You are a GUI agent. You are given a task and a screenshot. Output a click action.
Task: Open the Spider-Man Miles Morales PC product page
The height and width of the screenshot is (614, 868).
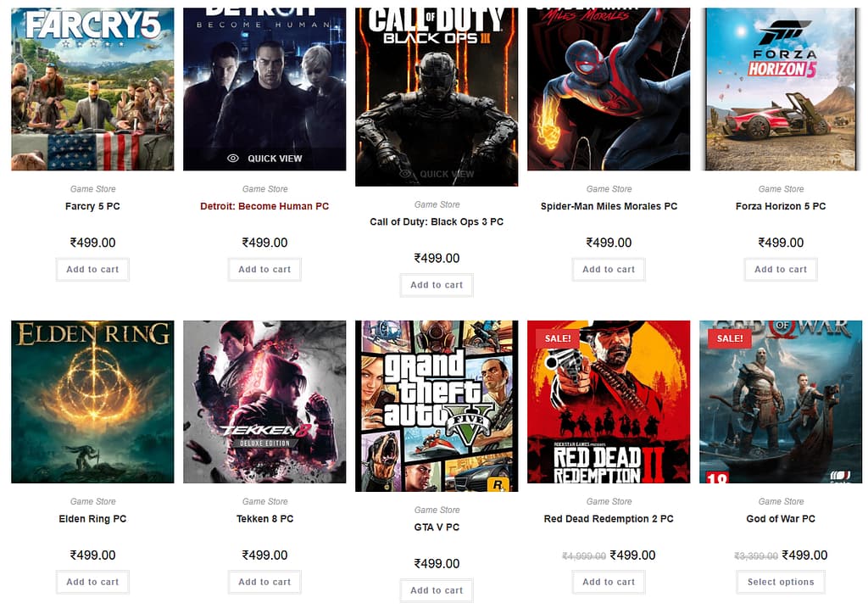tap(609, 206)
